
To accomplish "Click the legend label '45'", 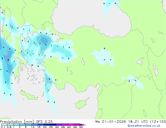I will (75, 127).
